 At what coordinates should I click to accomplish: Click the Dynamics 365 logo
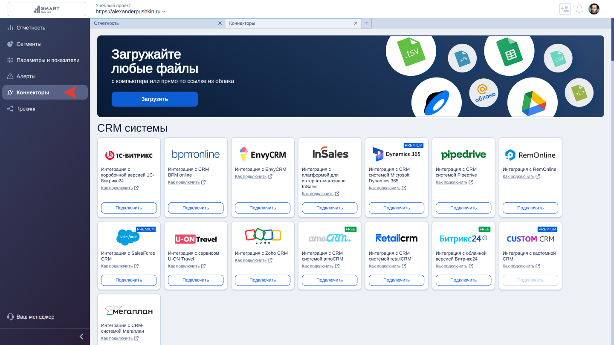click(397, 154)
